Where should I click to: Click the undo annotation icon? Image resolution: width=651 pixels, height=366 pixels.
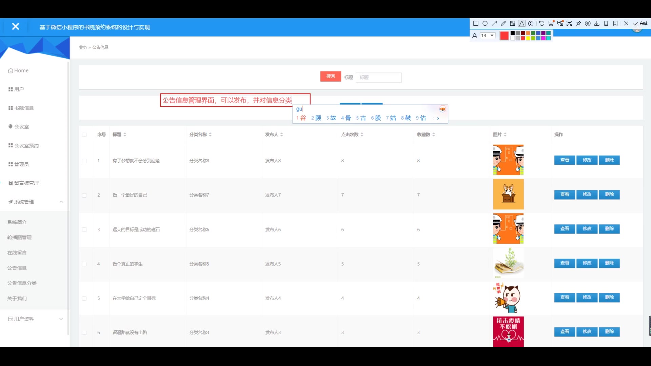click(541, 23)
